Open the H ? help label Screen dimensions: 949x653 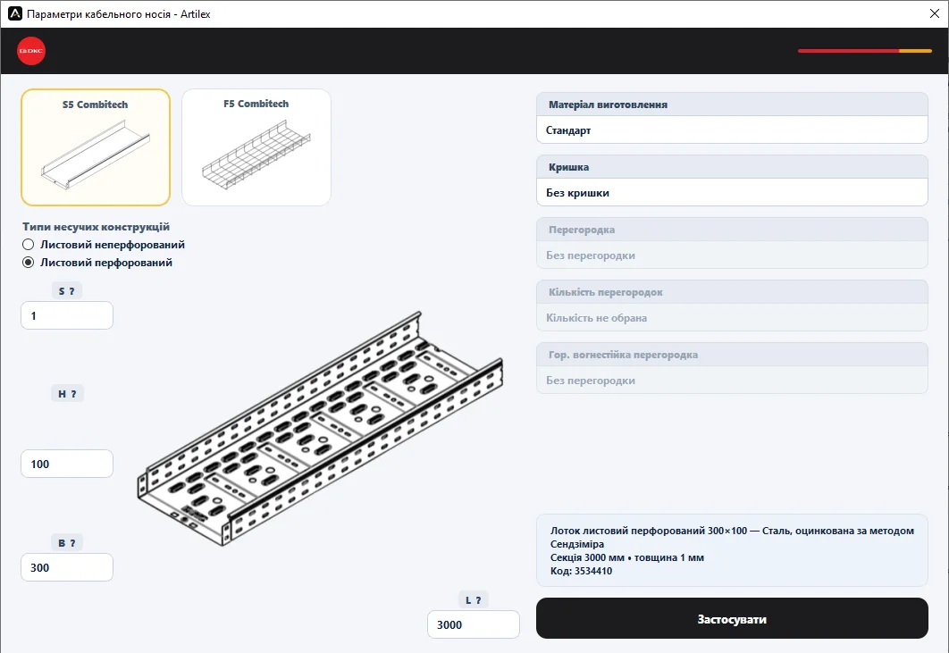point(67,394)
